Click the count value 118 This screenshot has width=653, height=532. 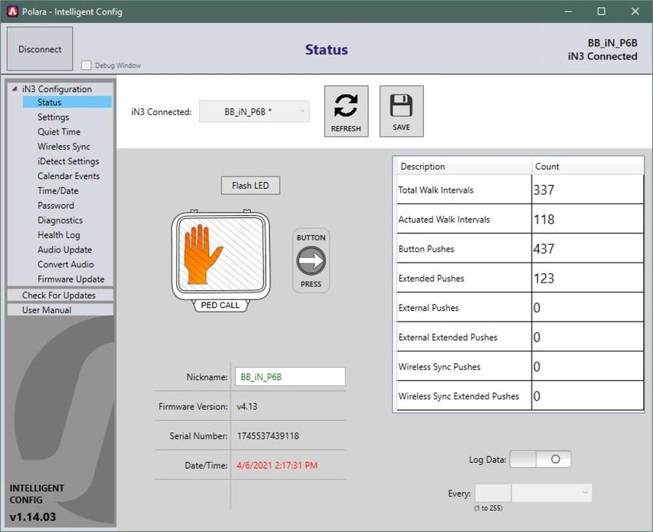pyautogui.click(x=544, y=220)
